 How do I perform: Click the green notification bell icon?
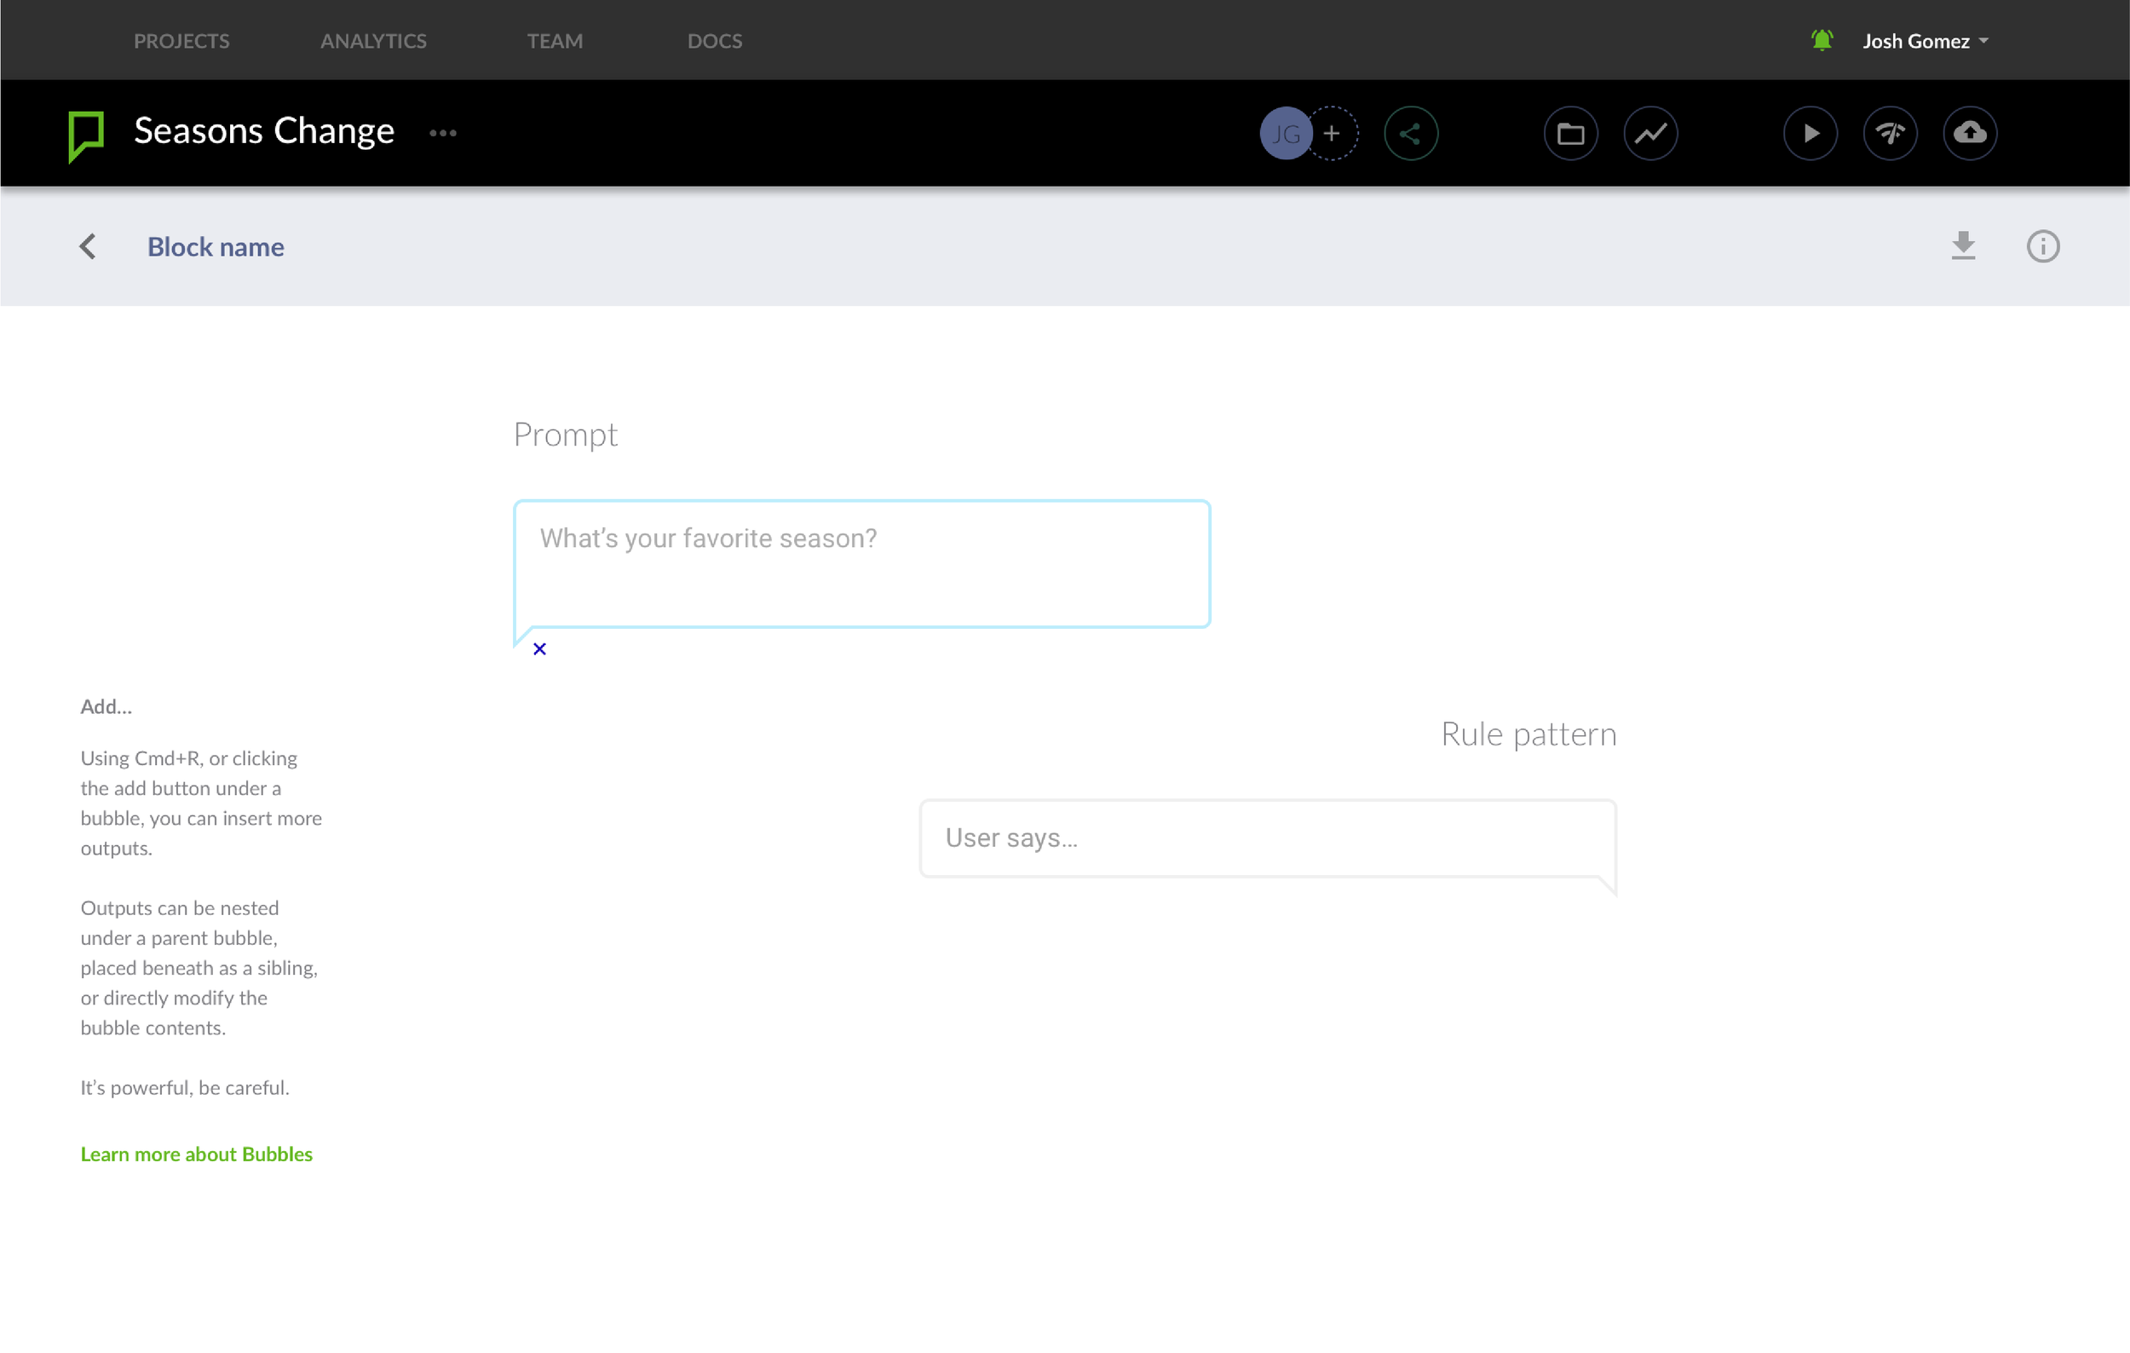[1822, 40]
